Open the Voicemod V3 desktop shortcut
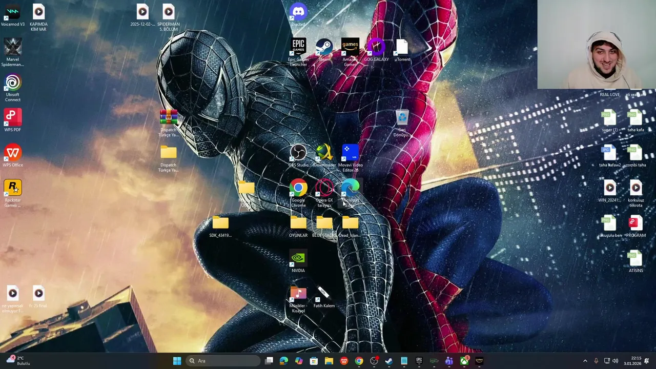This screenshot has width=656, height=369. [x=12, y=15]
